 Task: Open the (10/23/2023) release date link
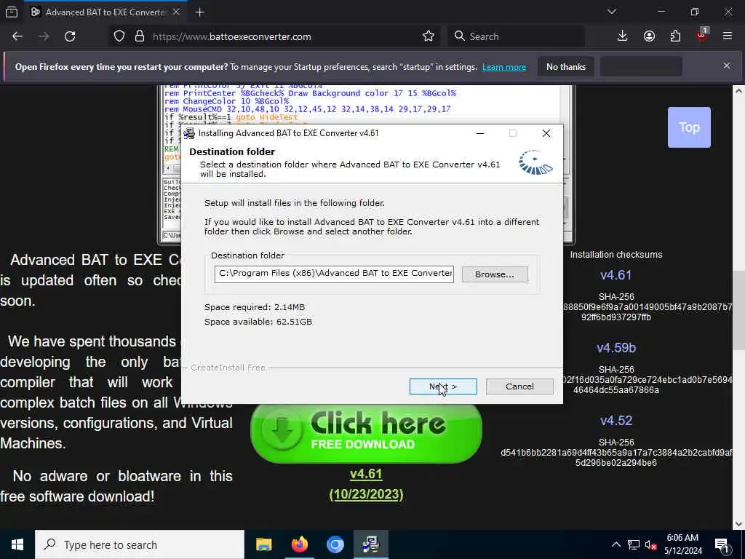click(366, 495)
